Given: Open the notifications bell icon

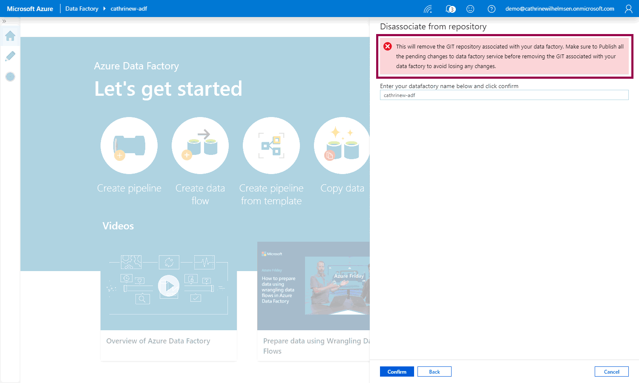Looking at the screenshot, I should click(x=449, y=9).
